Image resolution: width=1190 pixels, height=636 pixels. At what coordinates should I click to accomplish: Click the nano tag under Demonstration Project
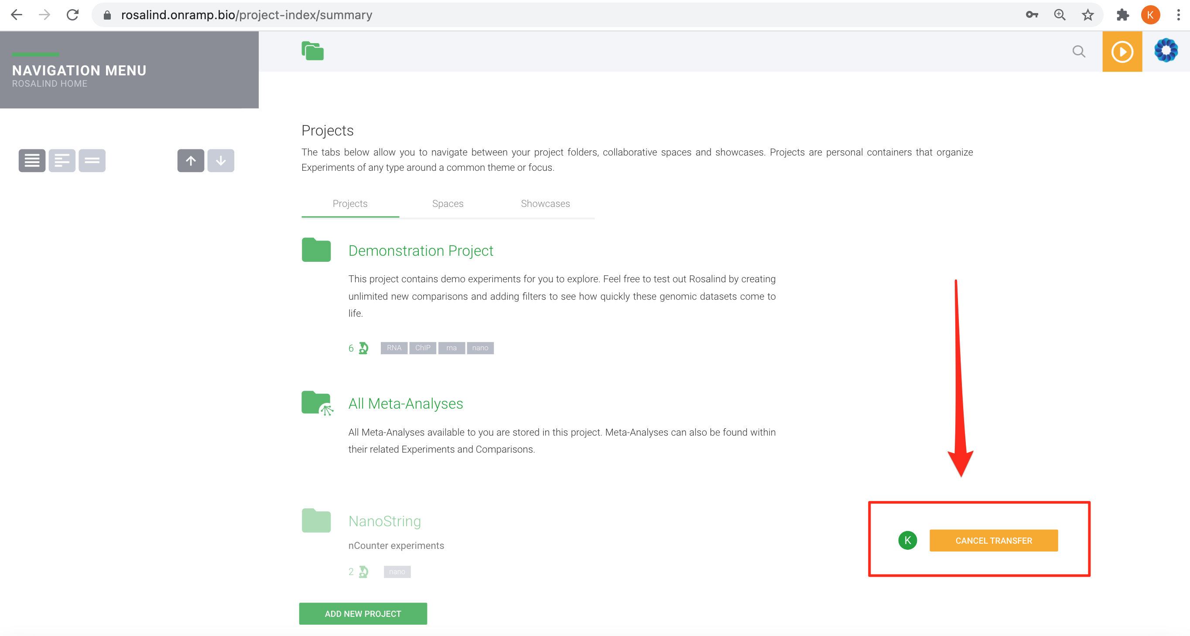pos(480,348)
